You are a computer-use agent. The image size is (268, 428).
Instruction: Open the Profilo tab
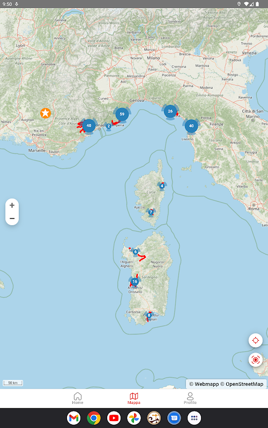190,398
